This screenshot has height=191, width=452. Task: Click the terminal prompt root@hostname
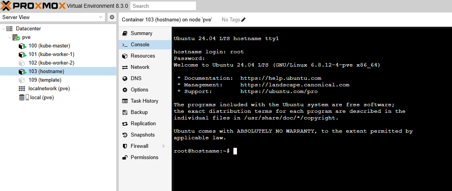pos(201,151)
